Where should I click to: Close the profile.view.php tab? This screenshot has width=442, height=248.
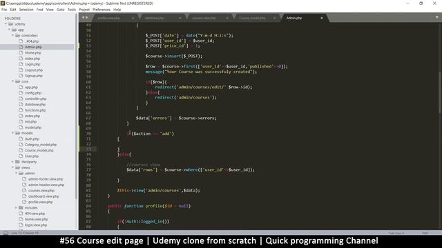pyautogui.click(x=133, y=18)
